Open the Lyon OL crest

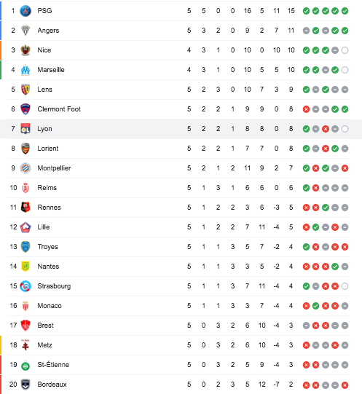click(x=25, y=129)
